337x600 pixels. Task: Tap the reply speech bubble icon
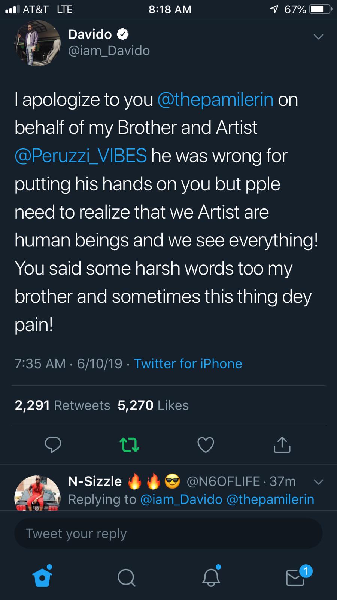pyautogui.click(x=53, y=445)
